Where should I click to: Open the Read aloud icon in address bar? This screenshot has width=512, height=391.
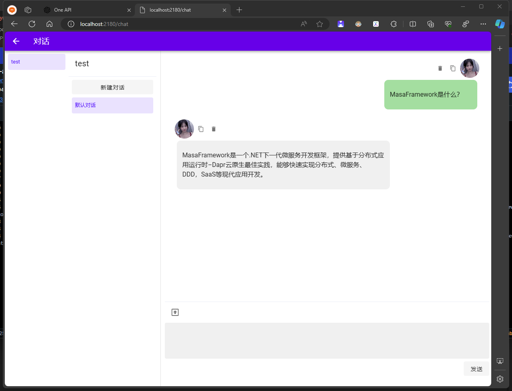point(304,24)
